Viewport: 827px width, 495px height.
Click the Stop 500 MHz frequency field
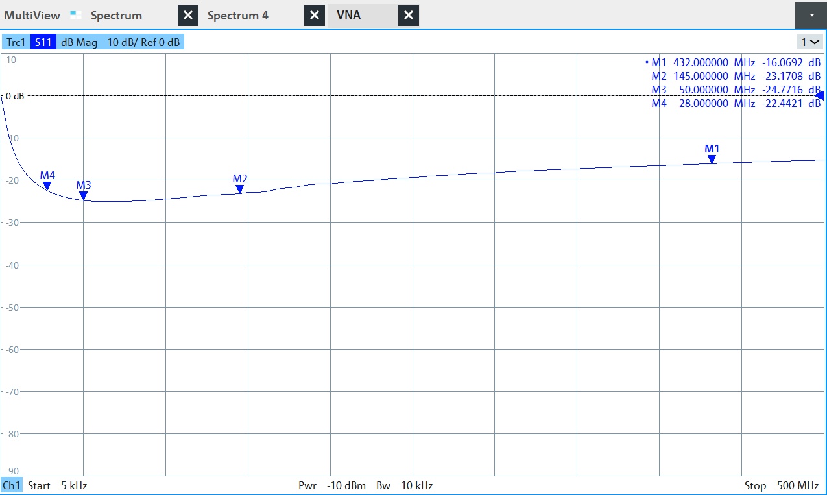click(x=781, y=485)
